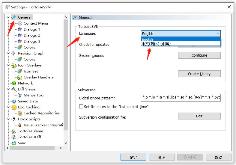Click the TortoiseSVN turtle title bar icon
The width and height of the screenshot is (236, 165).
pos(7,7)
